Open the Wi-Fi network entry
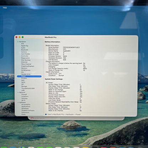 [23, 100]
